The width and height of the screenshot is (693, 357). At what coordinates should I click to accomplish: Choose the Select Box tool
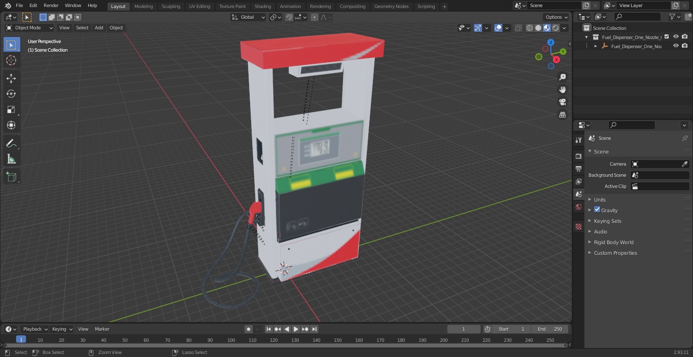(11, 45)
